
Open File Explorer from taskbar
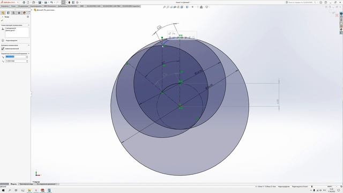pyautogui.click(x=29, y=190)
